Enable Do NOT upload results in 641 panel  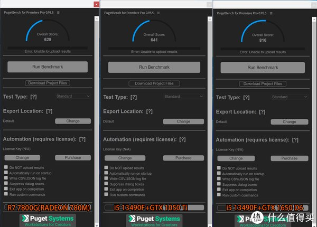click(x=106, y=168)
